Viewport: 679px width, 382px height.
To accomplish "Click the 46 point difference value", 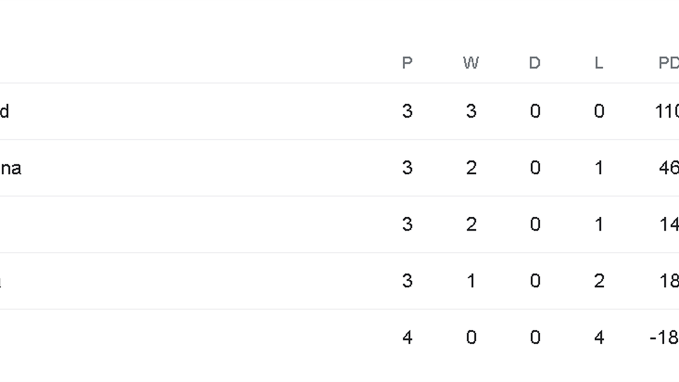I will tap(669, 168).
